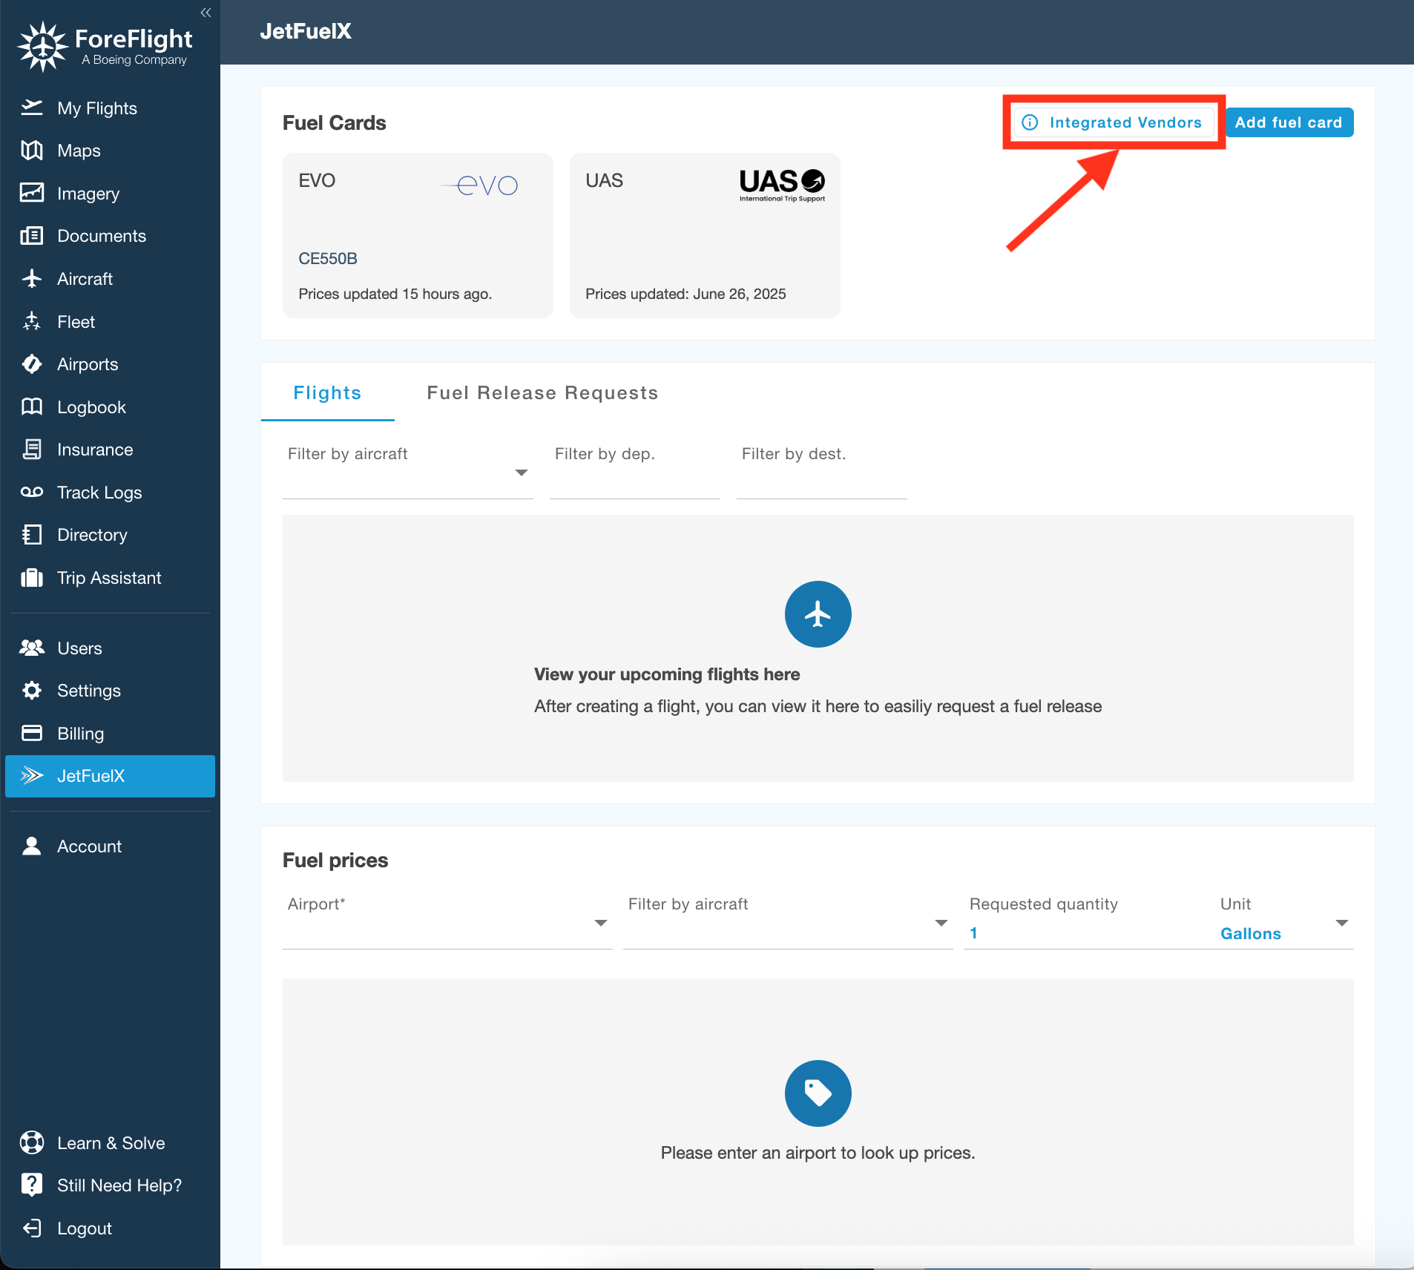Click the info icon in Integrated Vendors
The height and width of the screenshot is (1270, 1414).
1030,122
